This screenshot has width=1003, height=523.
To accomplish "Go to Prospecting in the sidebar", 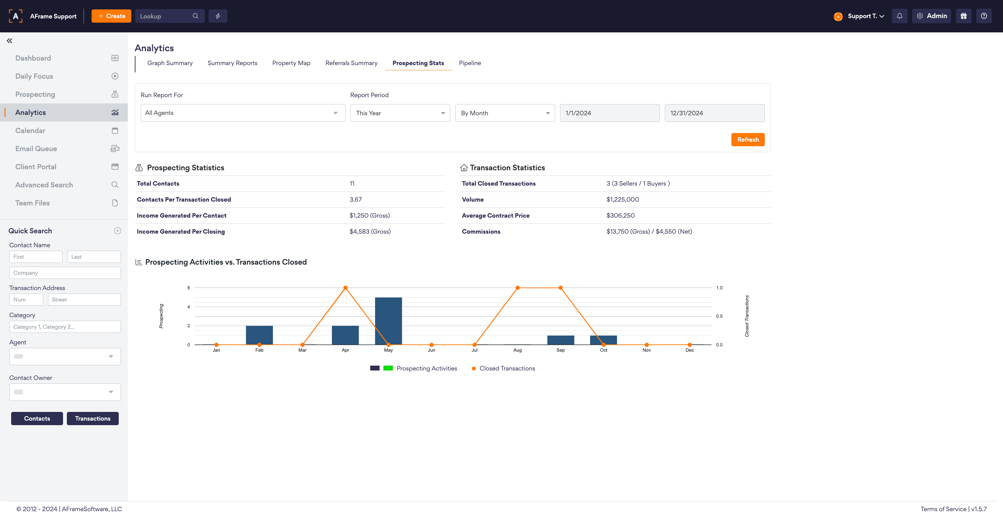I will pyautogui.click(x=35, y=94).
